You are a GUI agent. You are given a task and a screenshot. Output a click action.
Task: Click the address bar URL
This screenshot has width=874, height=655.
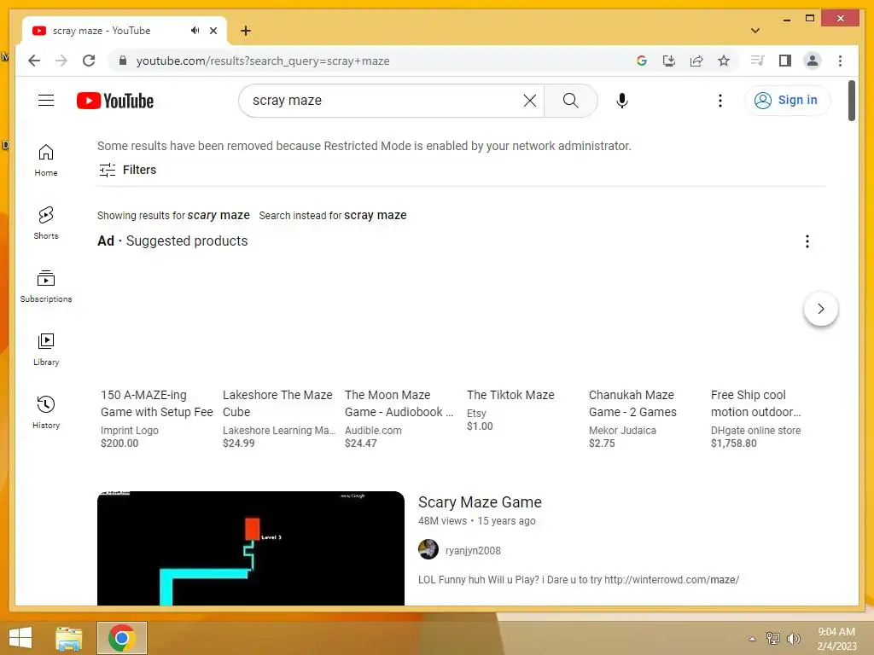(x=263, y=61)
